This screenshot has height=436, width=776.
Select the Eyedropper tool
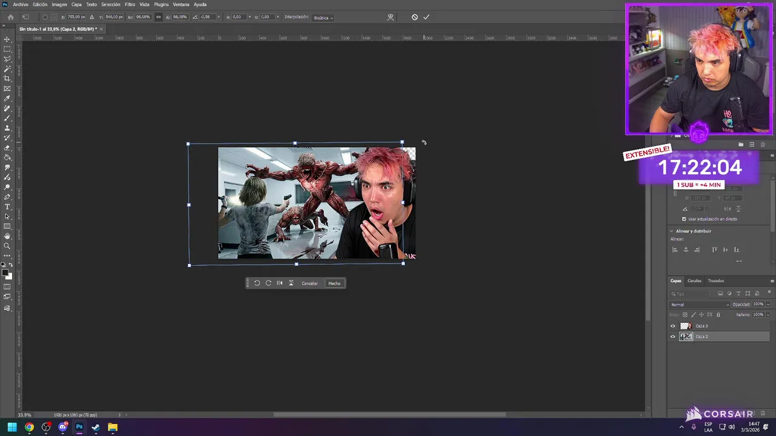point(7,98)
